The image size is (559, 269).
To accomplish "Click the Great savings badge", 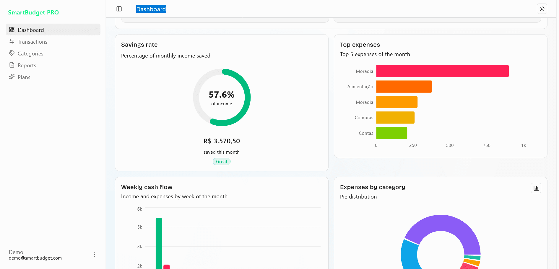I will click(x=222, y=162).
